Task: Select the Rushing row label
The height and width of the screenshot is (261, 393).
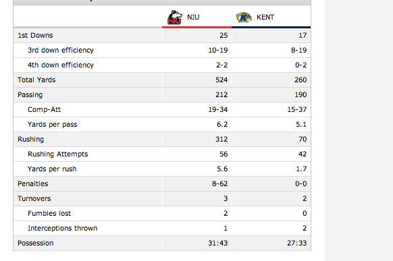Action: click(30, 139)
